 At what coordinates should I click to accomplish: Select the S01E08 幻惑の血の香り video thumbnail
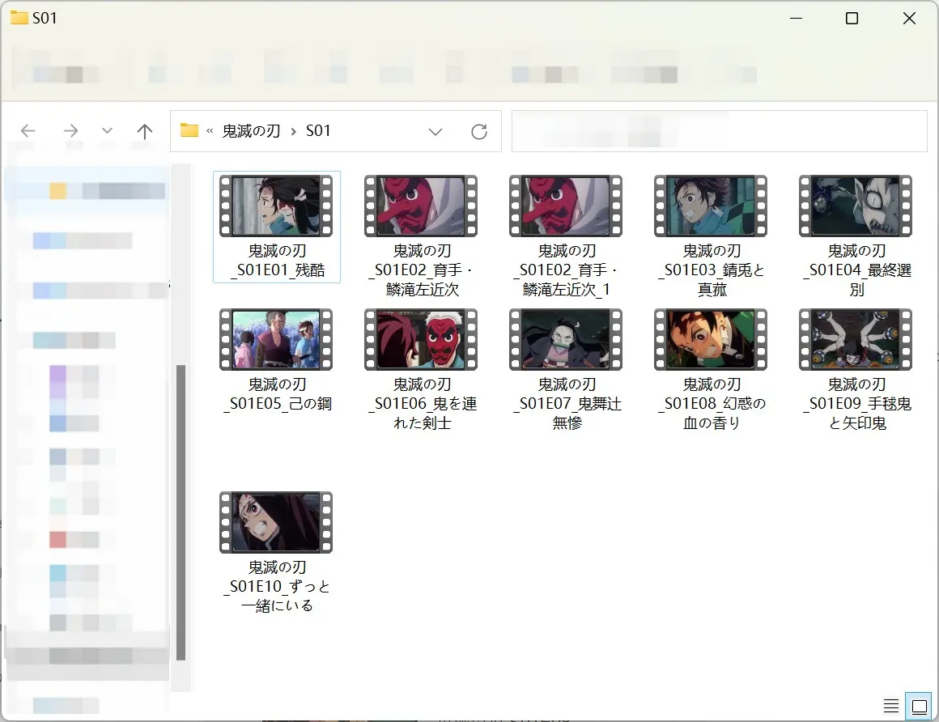(711, 339)
